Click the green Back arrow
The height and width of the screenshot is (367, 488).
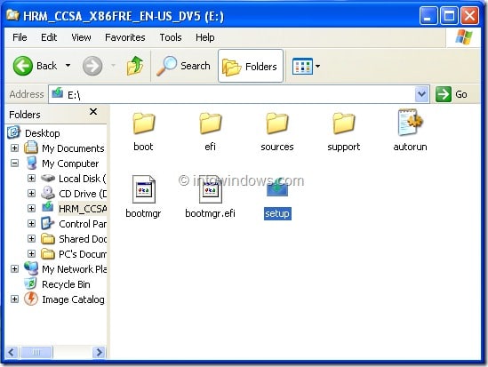pyautogui.click(x=22, y=66)
